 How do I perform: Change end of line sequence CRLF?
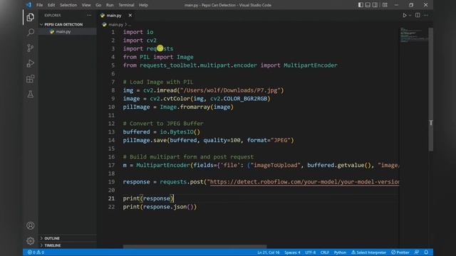coord(325,252)
